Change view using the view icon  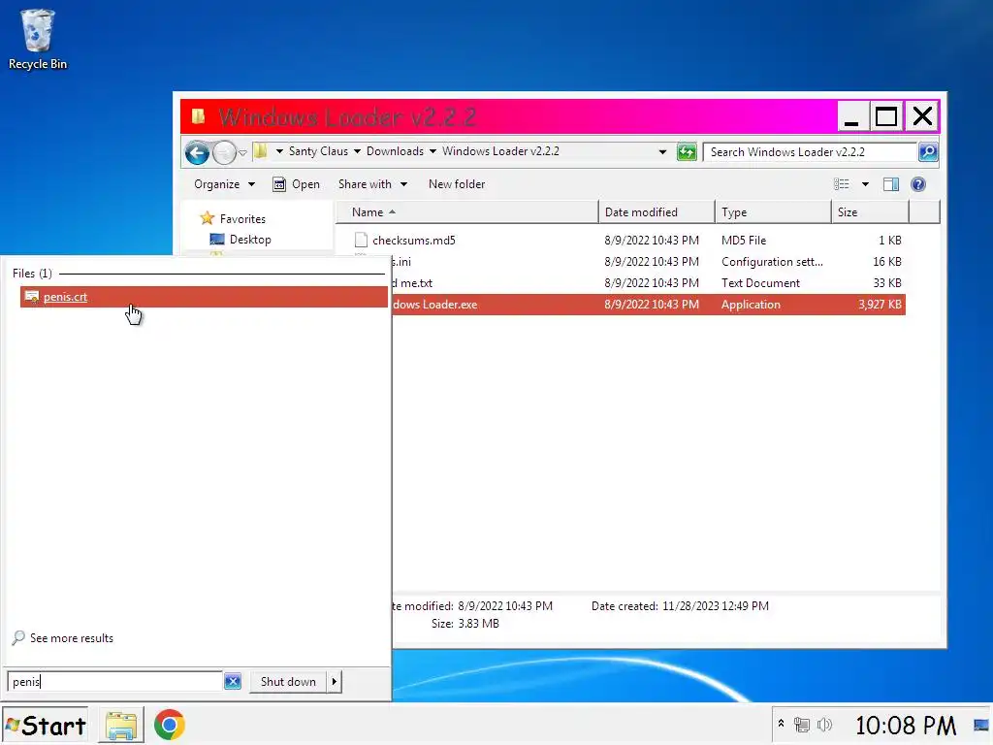[x=842, y=184]
